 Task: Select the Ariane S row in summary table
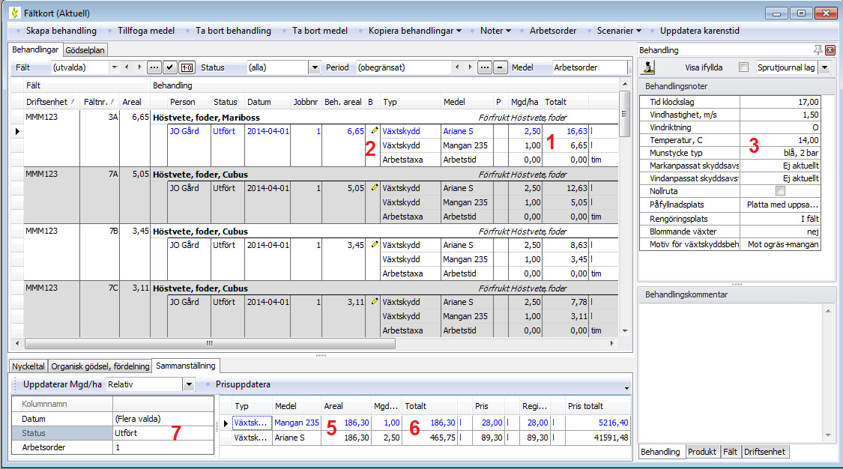point(431,438)
